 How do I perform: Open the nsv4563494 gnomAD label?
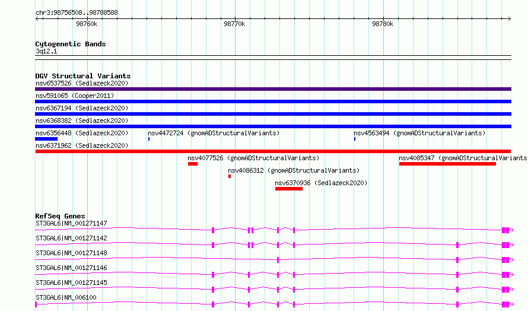pyautogui.click(x=419, y=133)
